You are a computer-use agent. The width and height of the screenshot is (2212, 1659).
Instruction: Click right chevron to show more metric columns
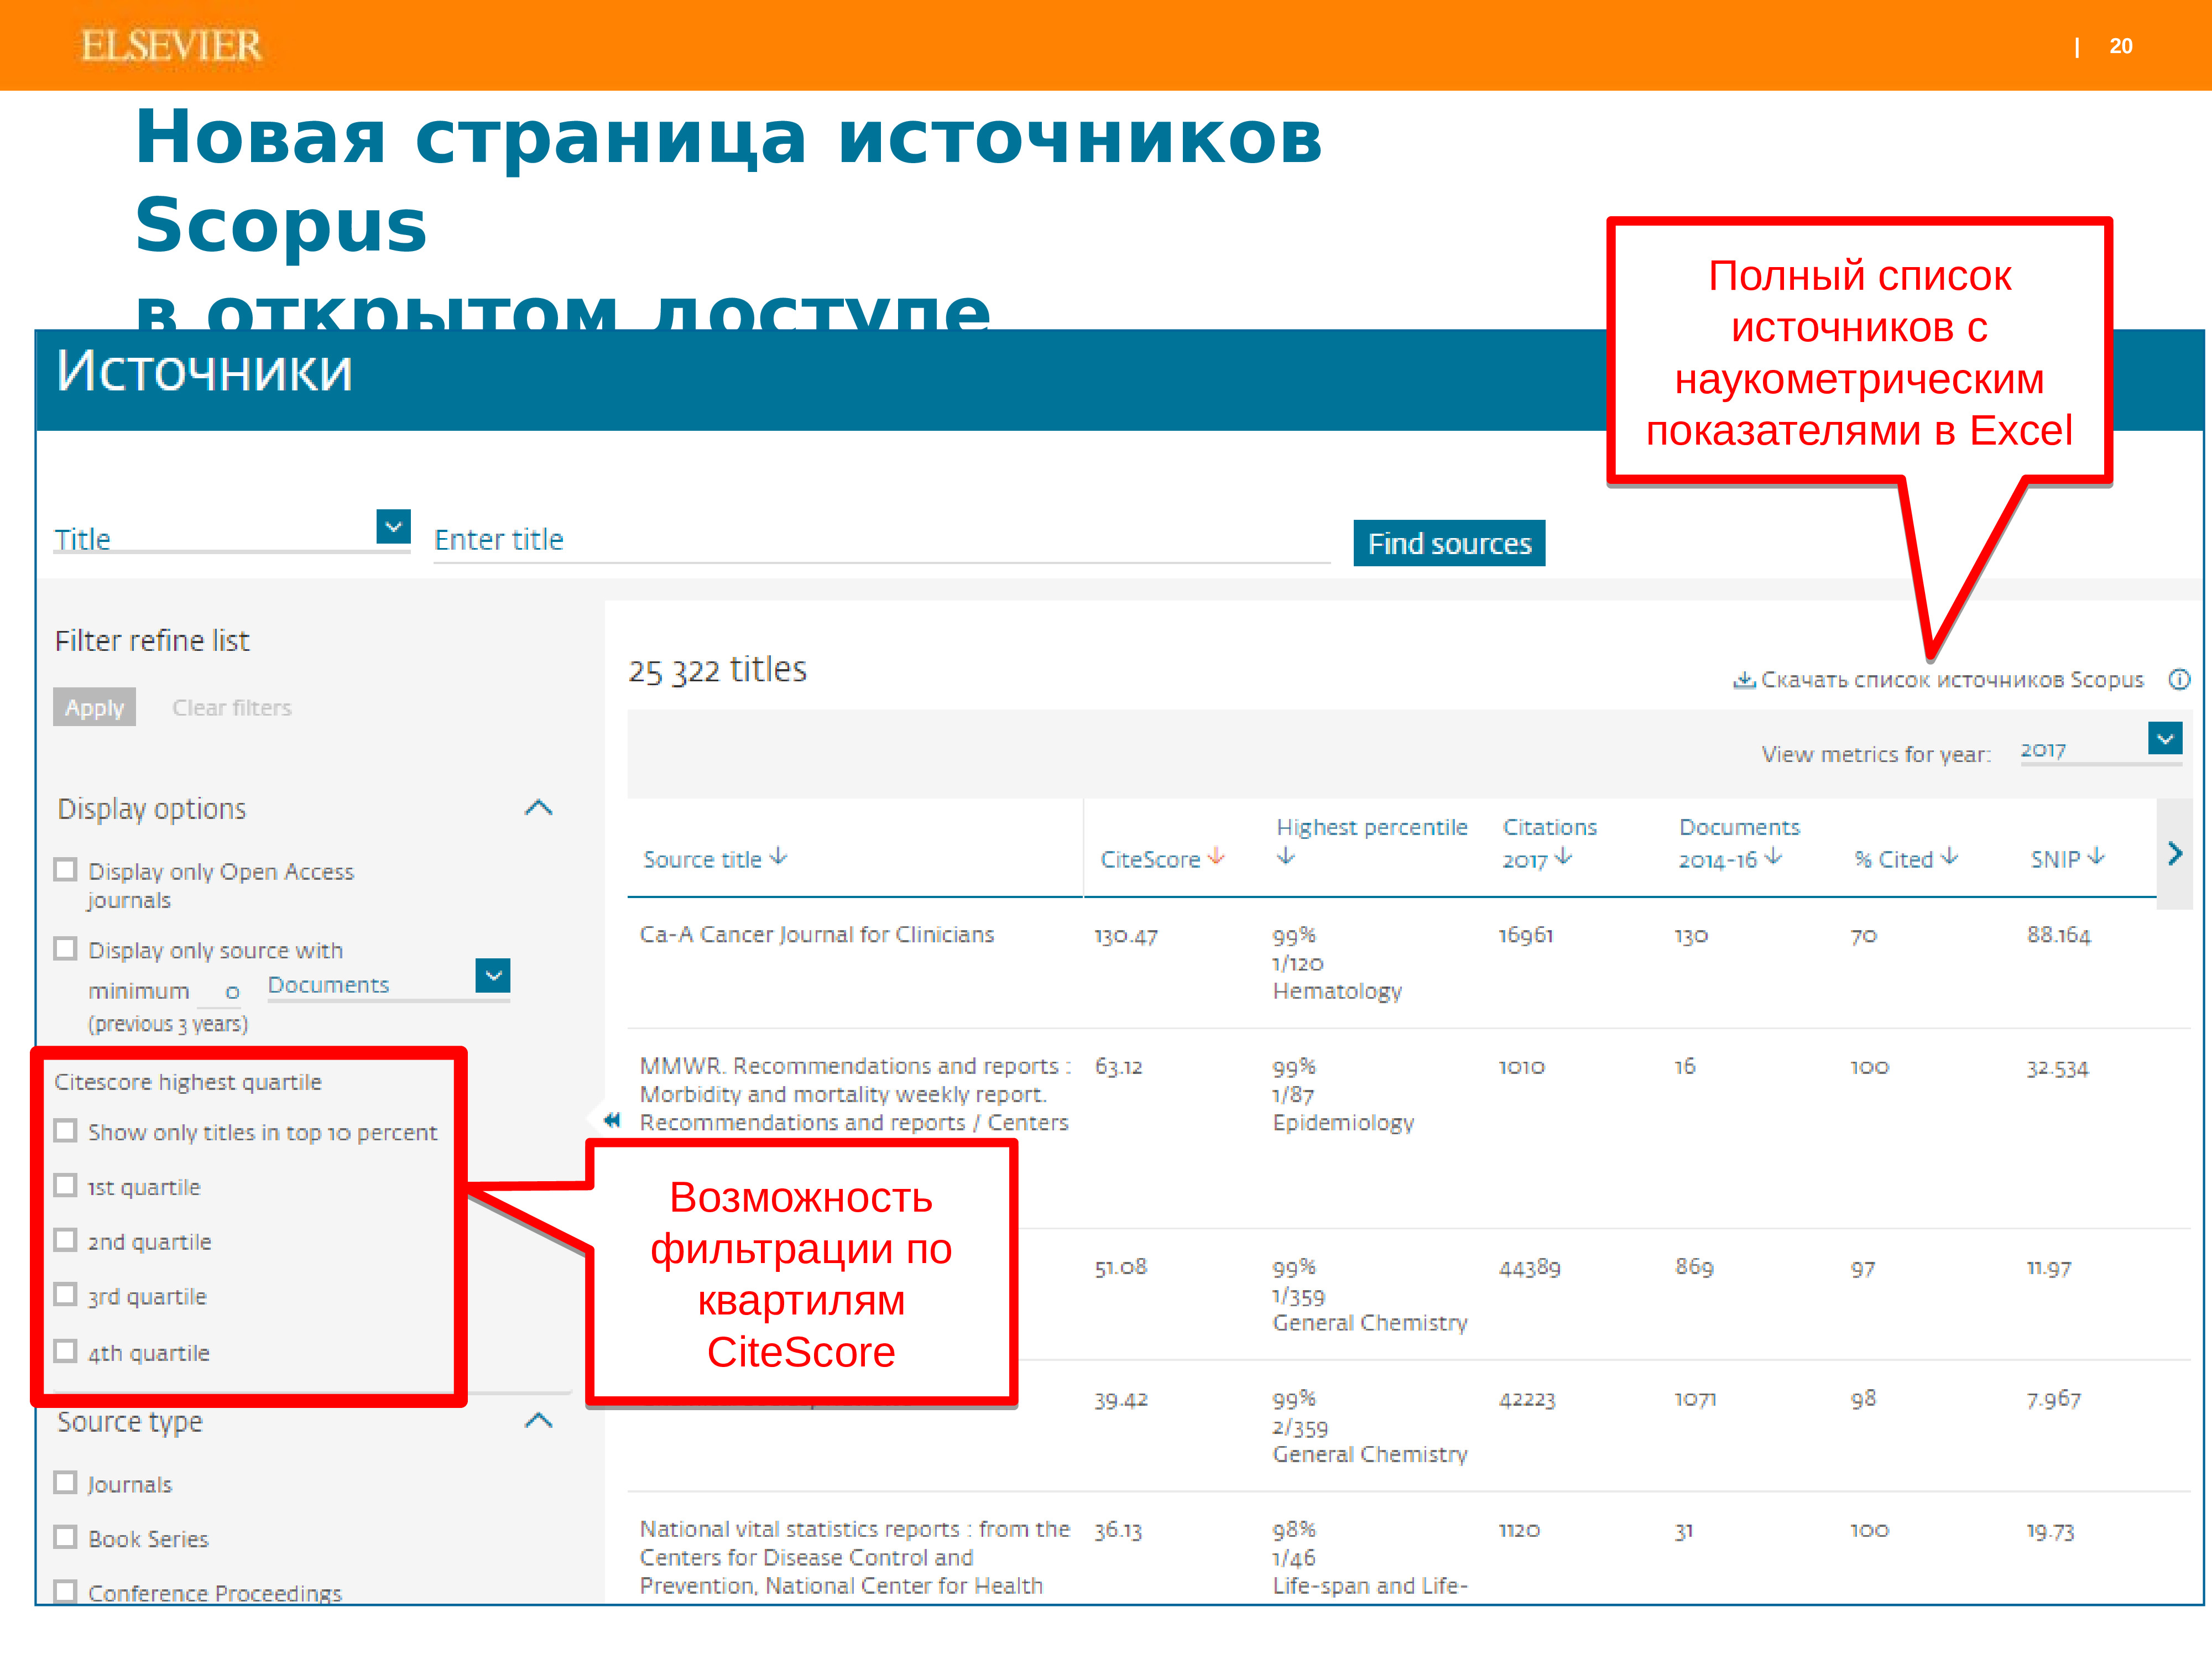pyautogui.click(x=2175, y=855)
